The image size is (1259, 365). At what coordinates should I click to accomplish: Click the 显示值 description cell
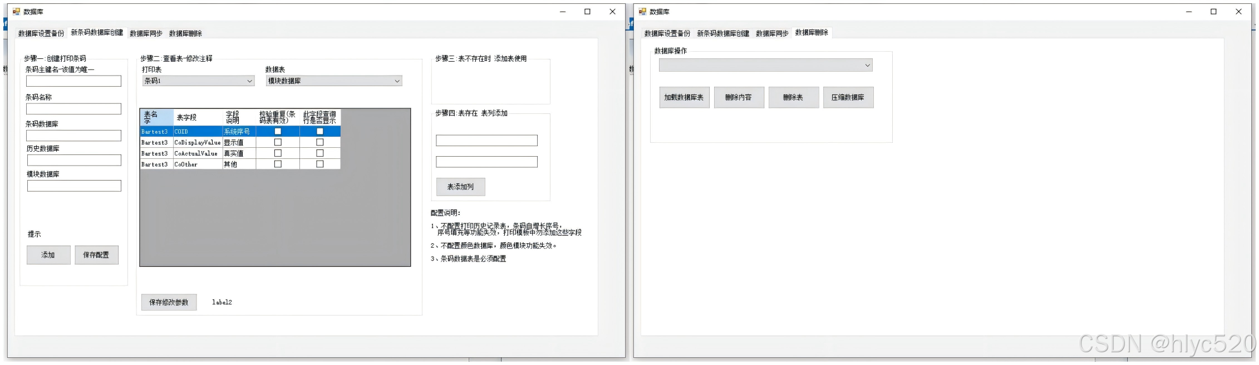[239, 142]
